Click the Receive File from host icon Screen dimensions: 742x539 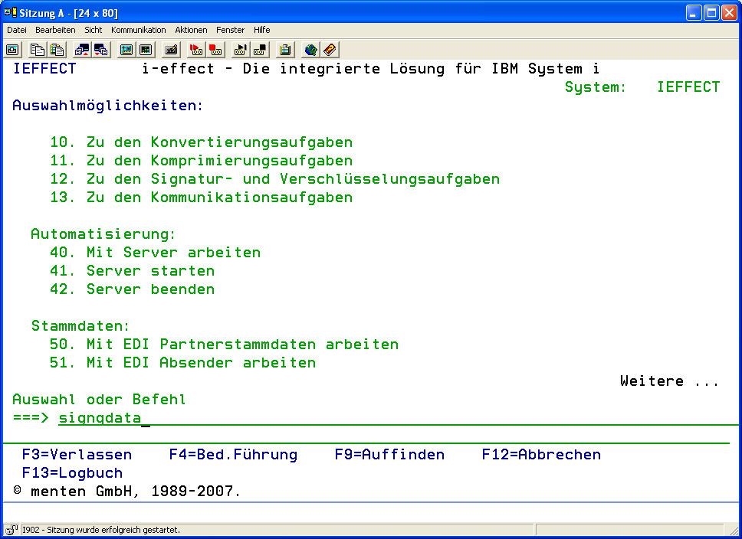pos(101,50)
